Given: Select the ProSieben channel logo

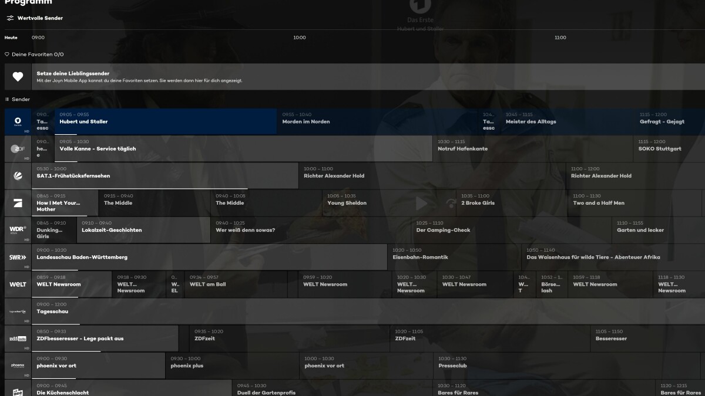Looking at the screenshot, I should 18,203.
